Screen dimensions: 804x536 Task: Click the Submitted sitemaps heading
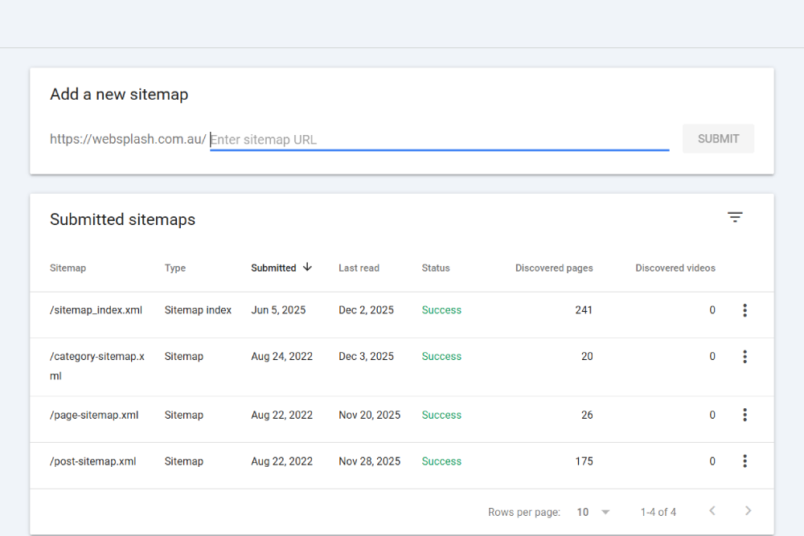122,219
